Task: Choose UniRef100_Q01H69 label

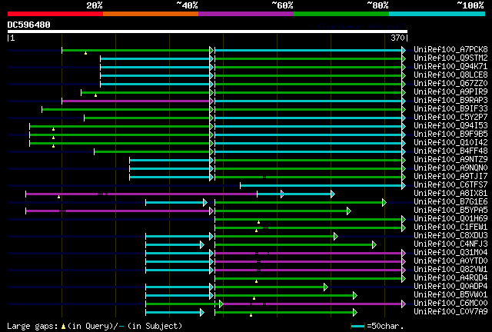Action: coord(450,219)
